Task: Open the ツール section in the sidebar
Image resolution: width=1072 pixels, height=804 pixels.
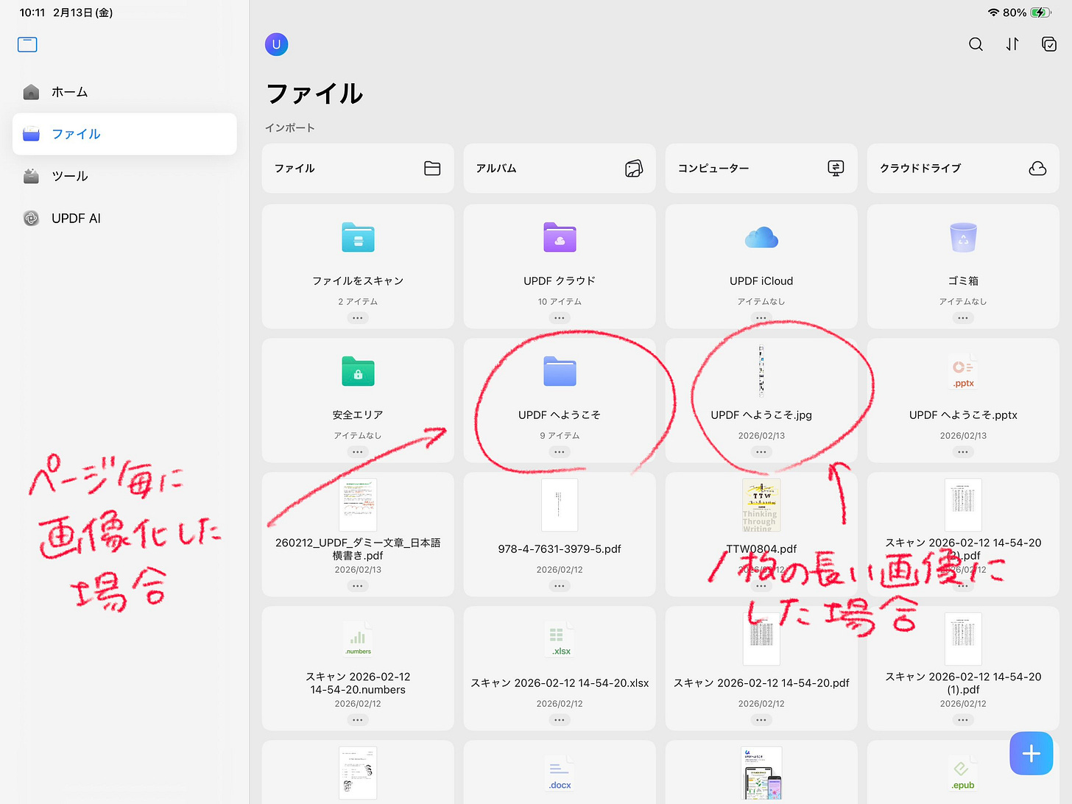Action: coord(70,176)
